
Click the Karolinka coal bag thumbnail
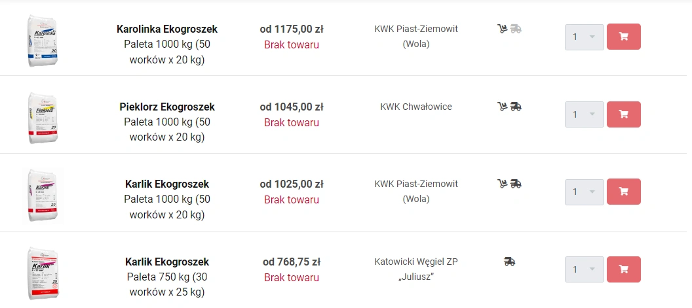click(x=43, y=41)
